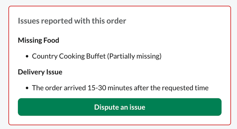Click the bullet beside Country Cooking Buffet
Viewport: 237px width, 129px height.
(27, 56)
